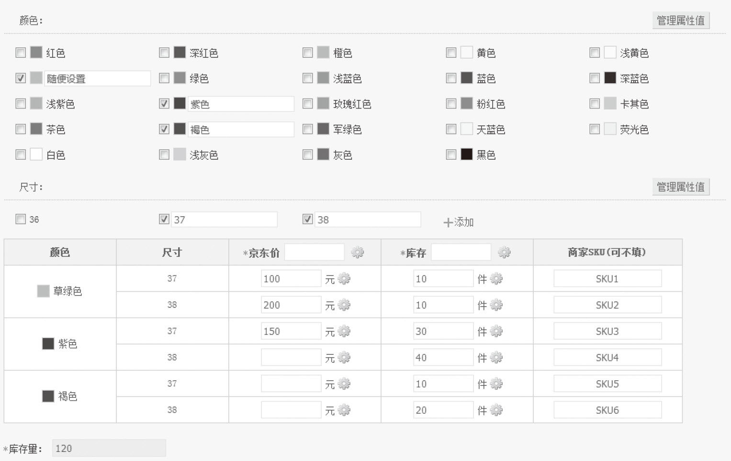Check the 天蓝色 color checkbox
This screenshot has width=731, height=461.
451,129
